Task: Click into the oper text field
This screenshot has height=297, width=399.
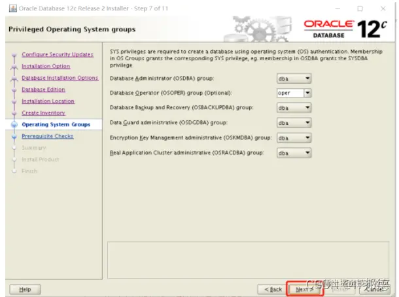Action: [290, 93]
